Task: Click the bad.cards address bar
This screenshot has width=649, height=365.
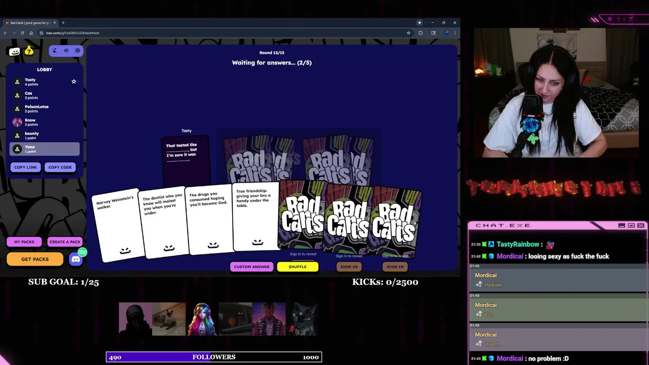Action: (223, 33)
